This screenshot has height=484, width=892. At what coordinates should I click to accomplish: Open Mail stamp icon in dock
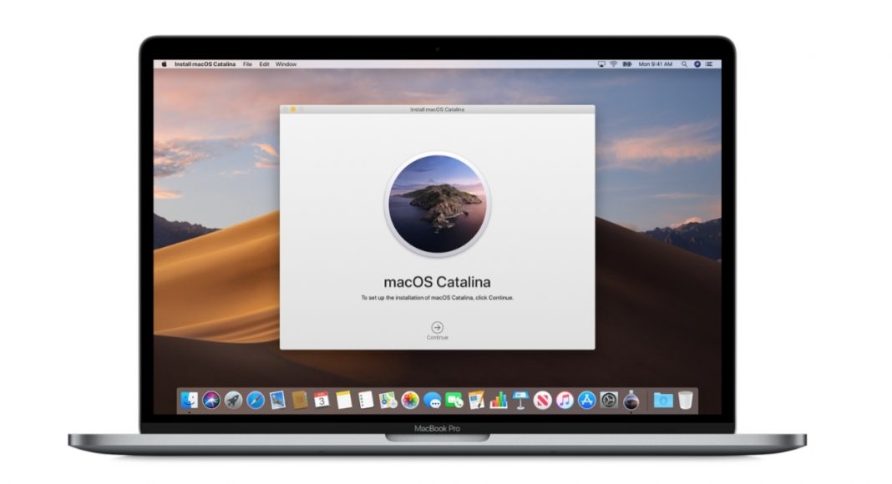277,401
